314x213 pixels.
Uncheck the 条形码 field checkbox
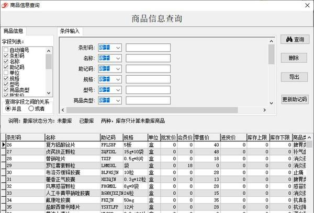[x=6, y=55]
